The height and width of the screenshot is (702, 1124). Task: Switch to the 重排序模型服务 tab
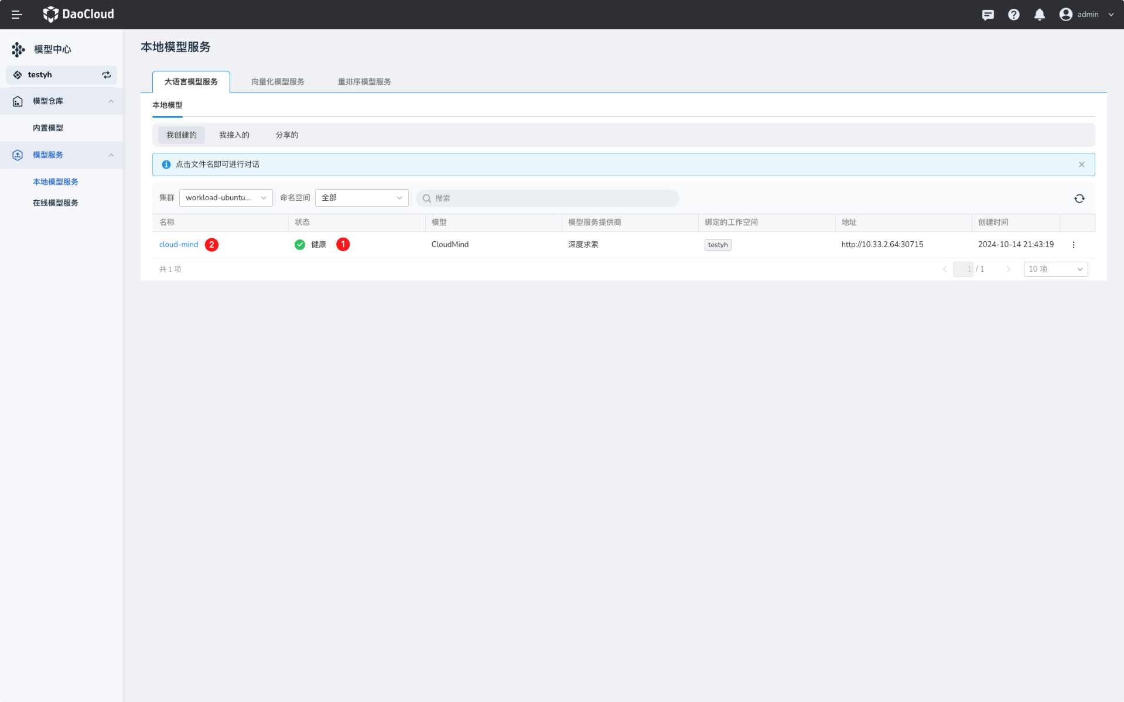(364, 82)
